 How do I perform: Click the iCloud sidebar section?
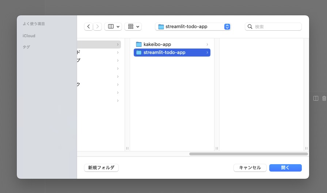29,36
